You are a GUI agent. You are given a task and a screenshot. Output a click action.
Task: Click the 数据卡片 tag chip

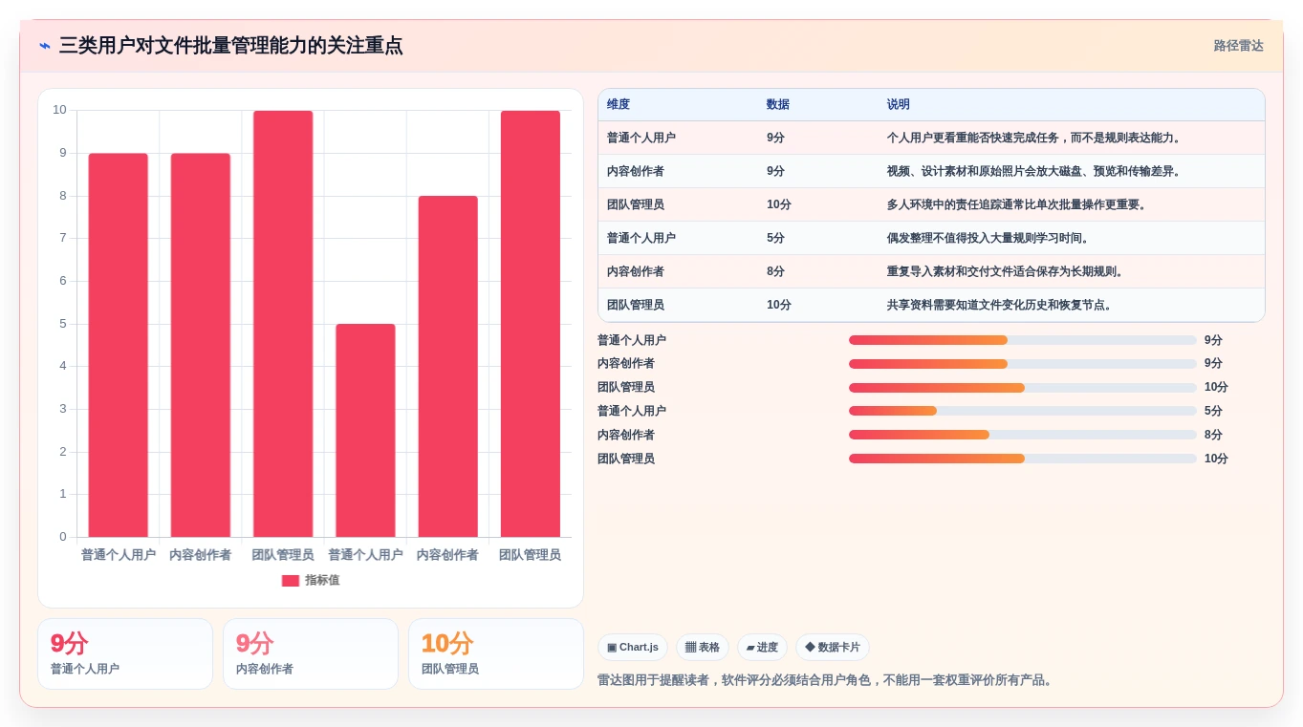tap(833, 647)
